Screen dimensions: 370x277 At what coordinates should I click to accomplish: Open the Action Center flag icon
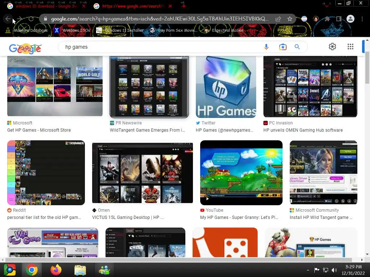317,270
